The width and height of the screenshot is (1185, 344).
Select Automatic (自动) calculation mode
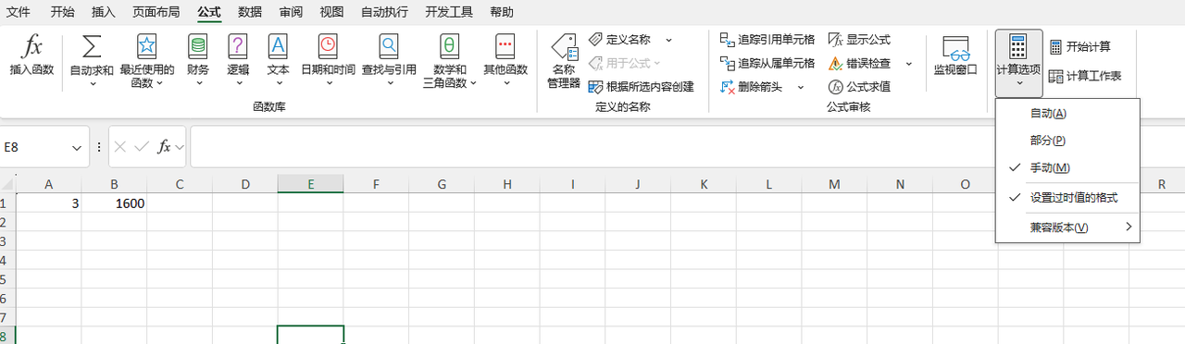point(1067,114)
